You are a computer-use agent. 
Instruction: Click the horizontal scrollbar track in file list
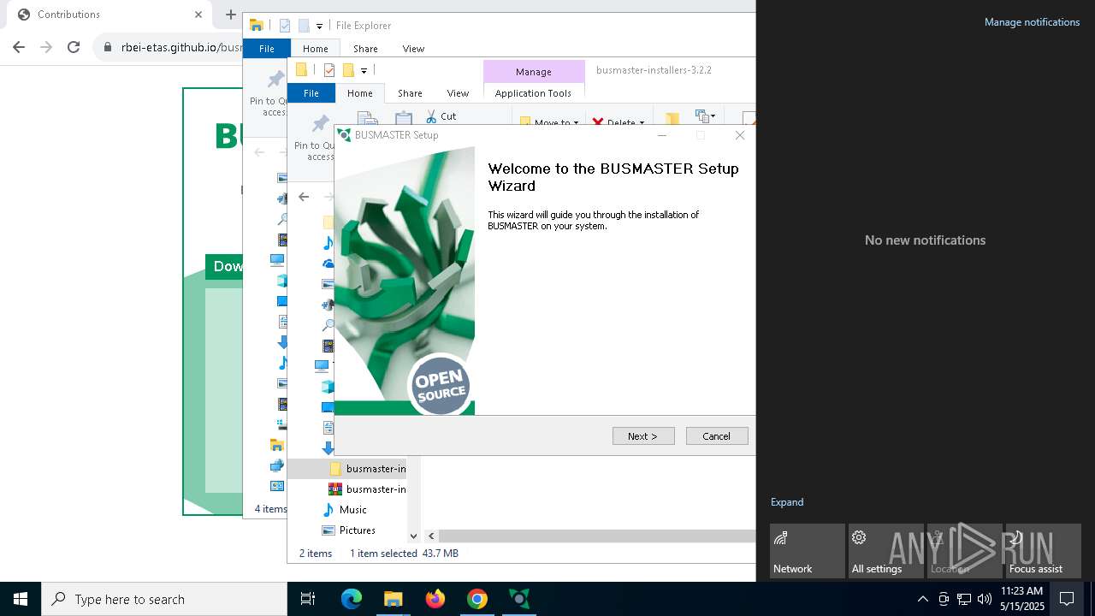[x=597, y=536]
